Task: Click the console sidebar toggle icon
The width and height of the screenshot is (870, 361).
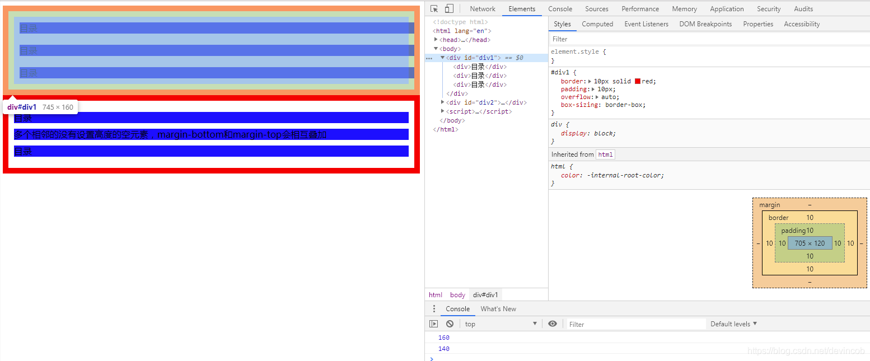Action: 433,324
